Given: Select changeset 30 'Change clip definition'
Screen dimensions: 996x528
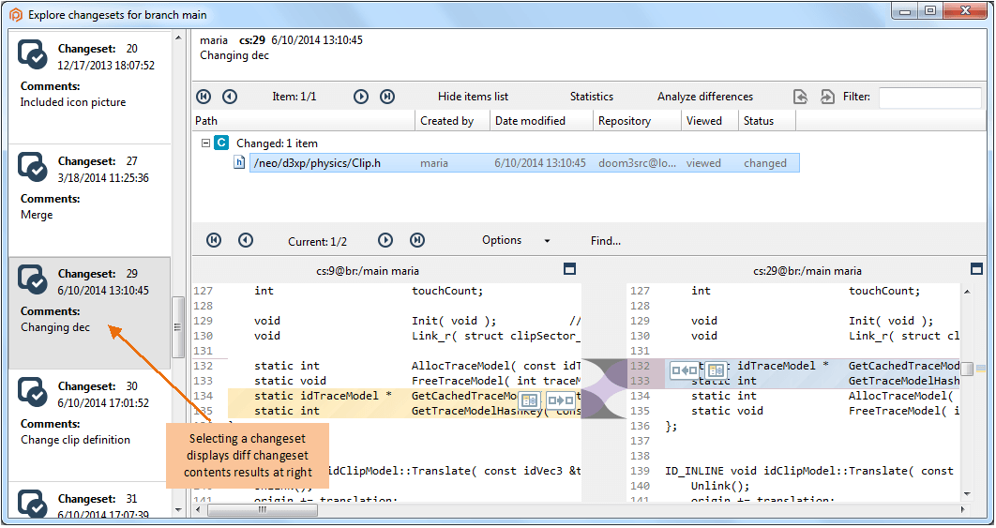Looking at the screenshot, I should [89, 425].
